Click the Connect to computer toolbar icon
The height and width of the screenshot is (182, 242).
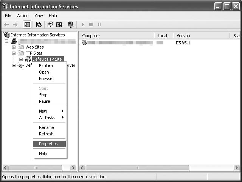tap(71, 25)
